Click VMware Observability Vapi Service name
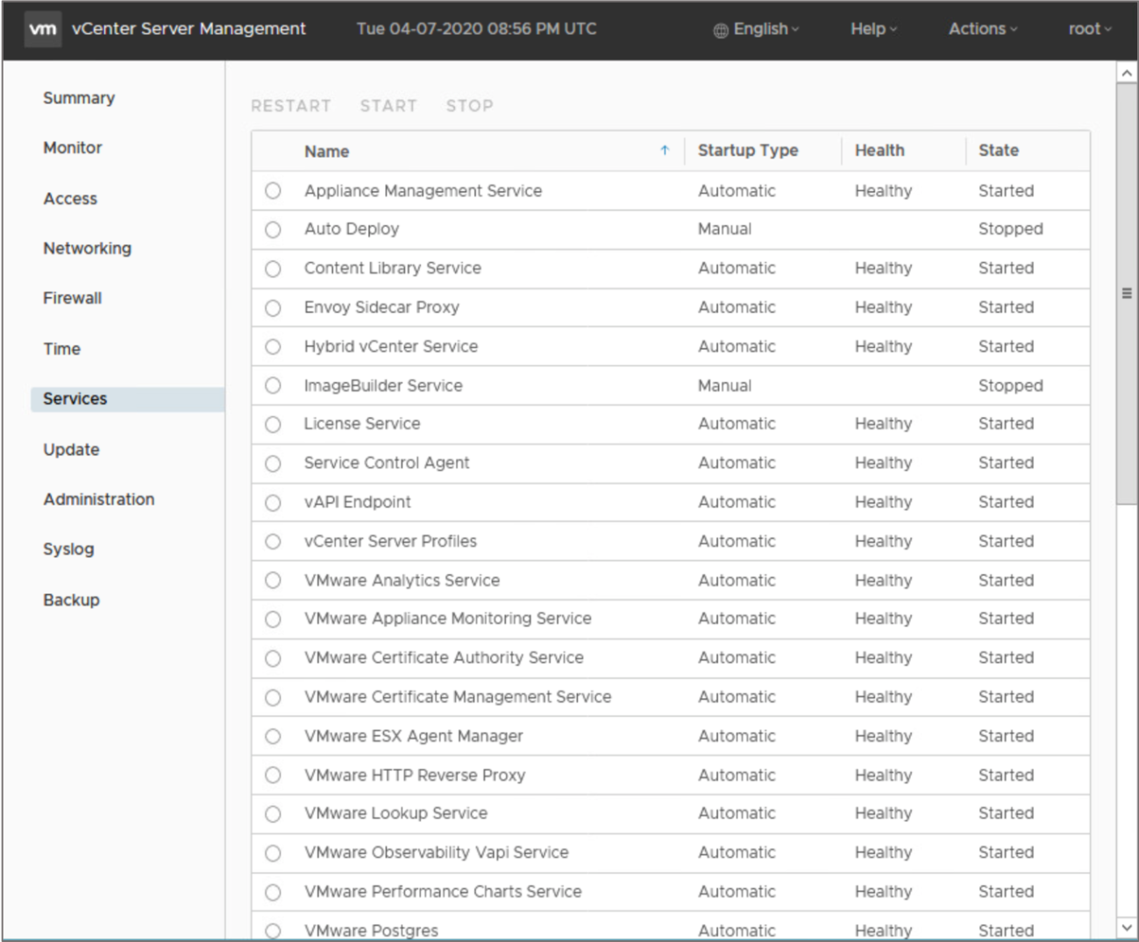Screen dimensions: 1139x942 click(437, 853)
